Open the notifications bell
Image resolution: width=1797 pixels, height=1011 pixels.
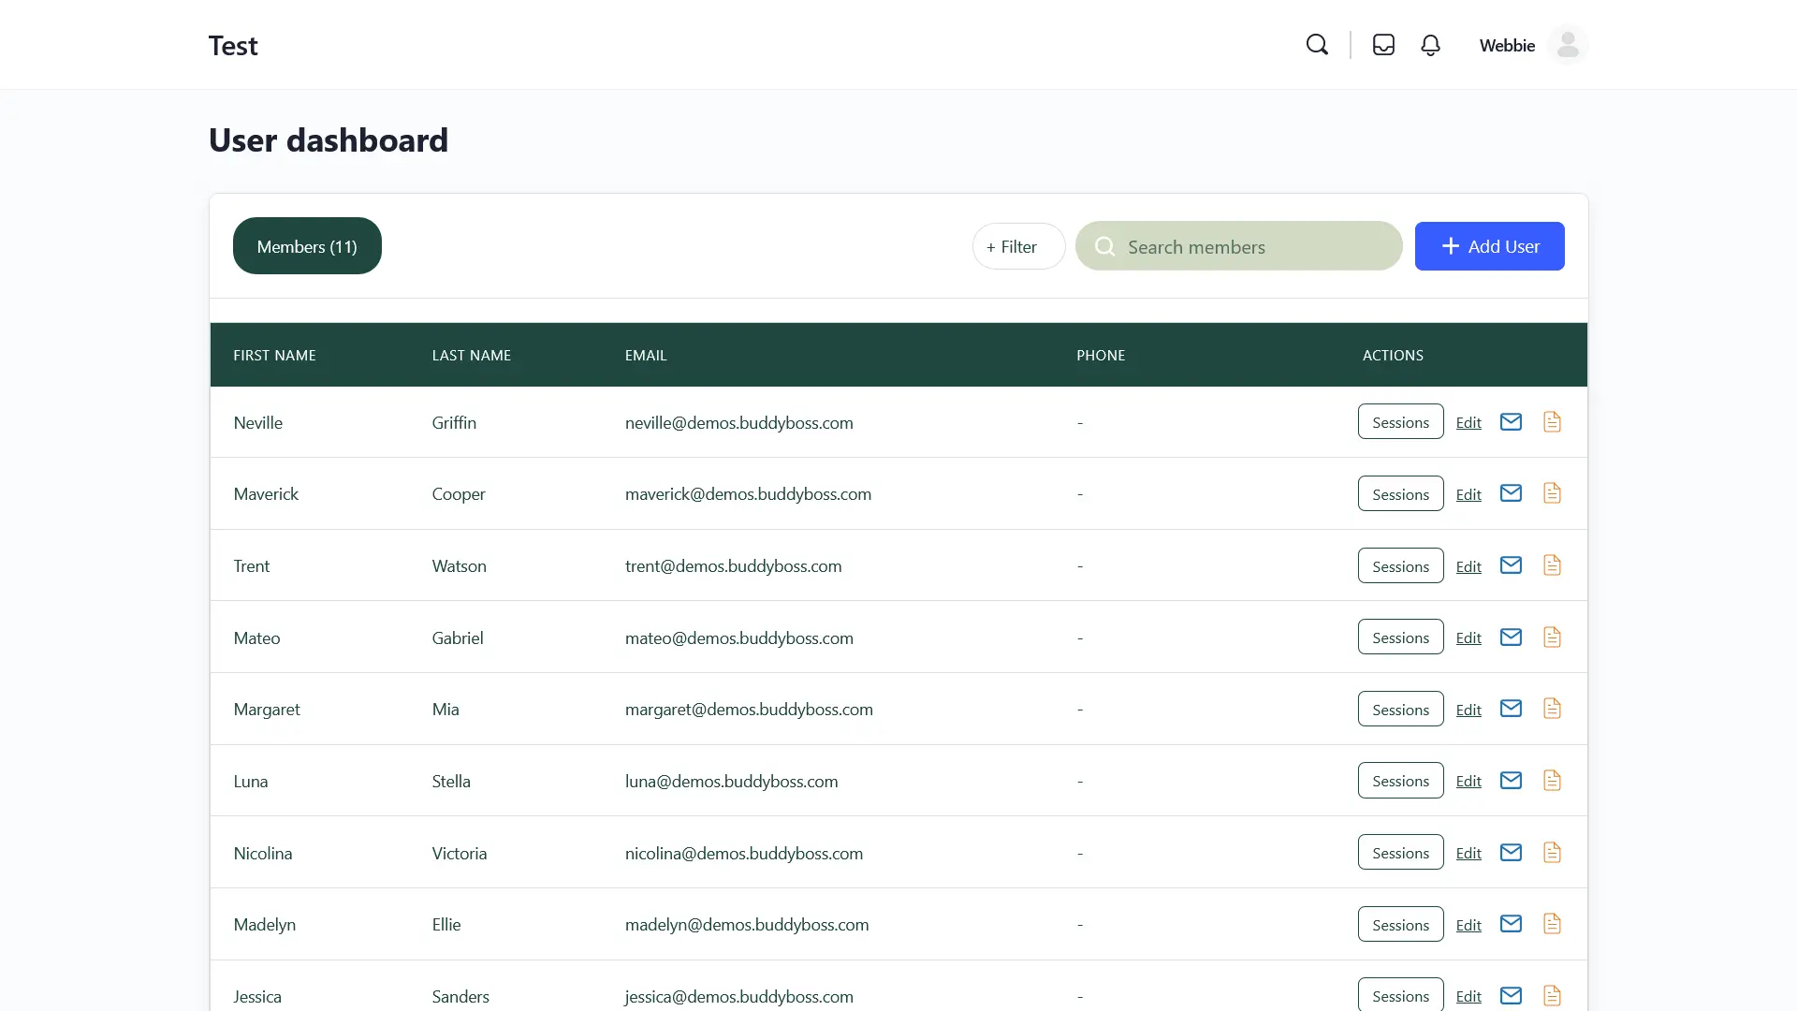pos(1430,45)
